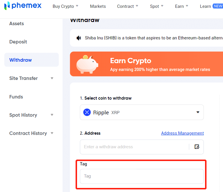Click the piggy bank Earn Crypto icon

(x=87, y=64)
